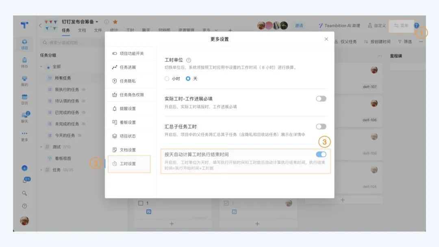Open the 聊天 chat sidebar icon
The image size is (439, 247).
pyautogui.click(x=25, y=117)
